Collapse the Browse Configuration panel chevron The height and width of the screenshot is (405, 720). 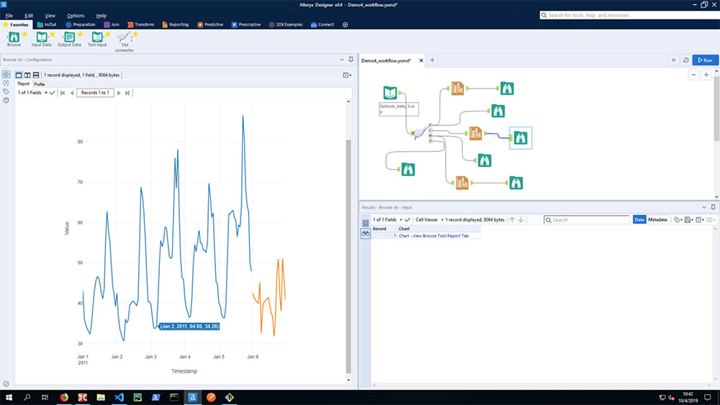tap(341, 60)
